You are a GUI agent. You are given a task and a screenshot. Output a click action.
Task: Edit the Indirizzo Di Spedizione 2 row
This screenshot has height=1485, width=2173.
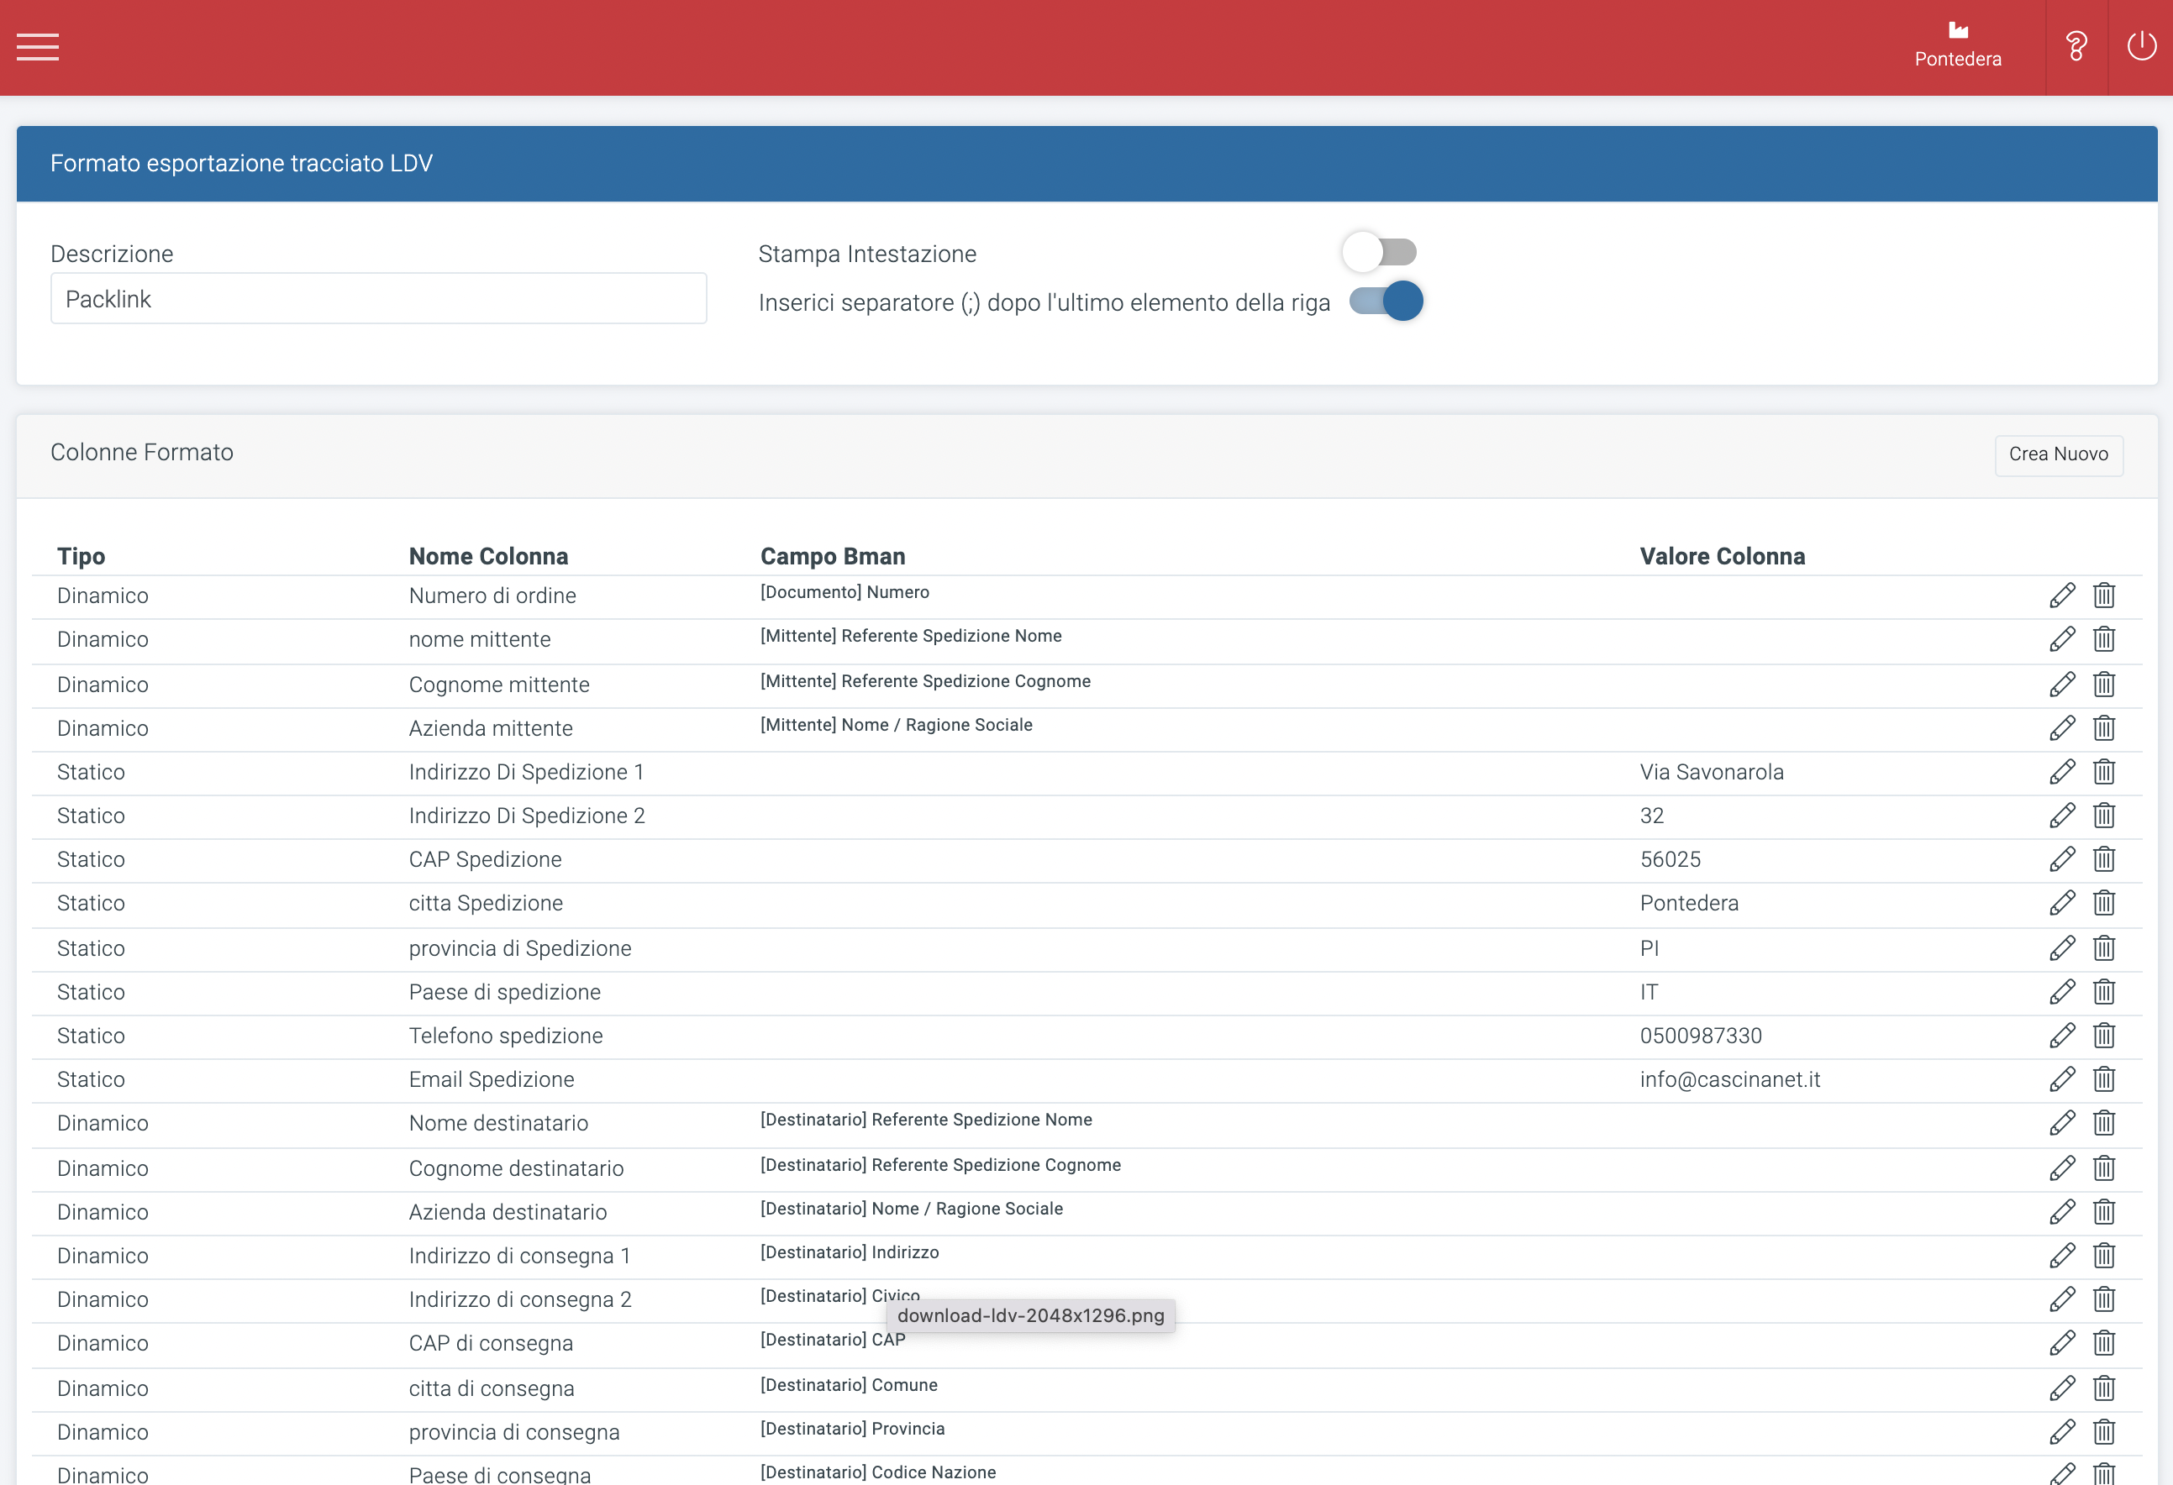click(x=2062, y=816)
